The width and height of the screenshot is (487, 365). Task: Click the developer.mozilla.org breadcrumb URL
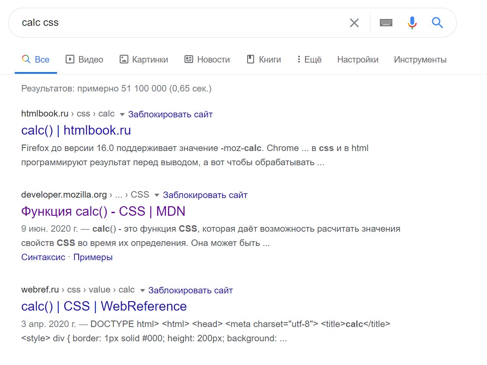85,195
